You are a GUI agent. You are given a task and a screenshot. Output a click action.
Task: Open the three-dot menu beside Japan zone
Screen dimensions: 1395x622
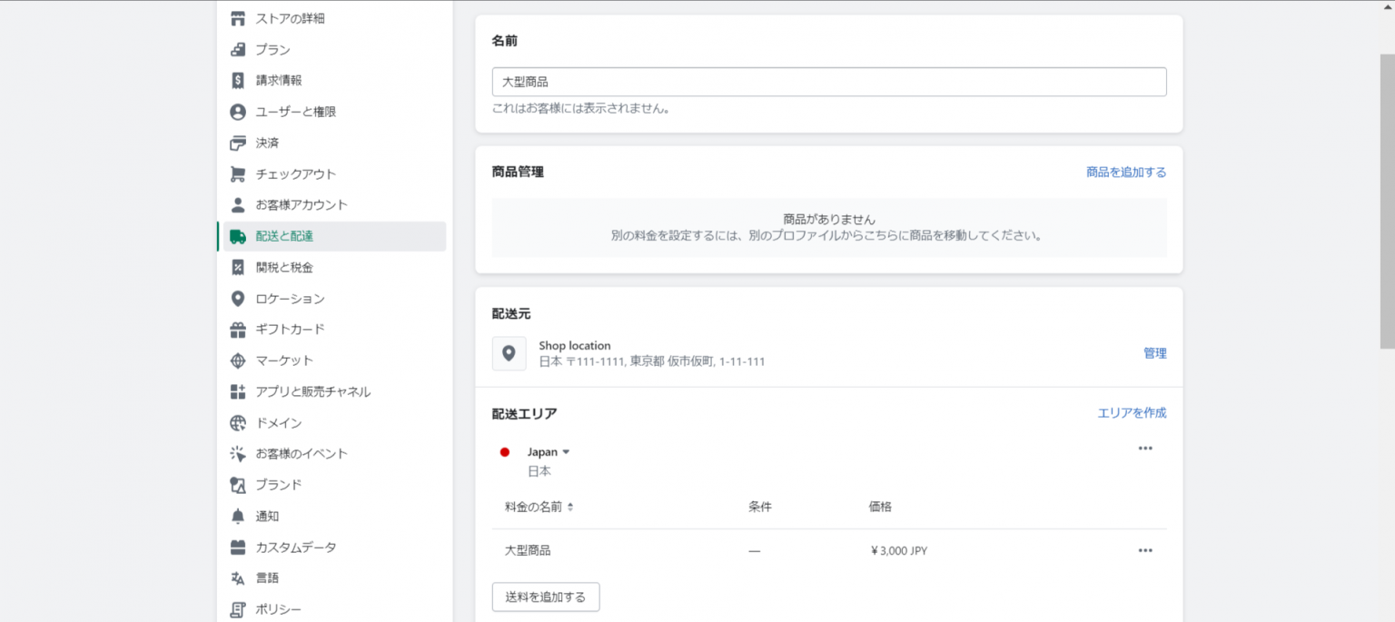1145,447
